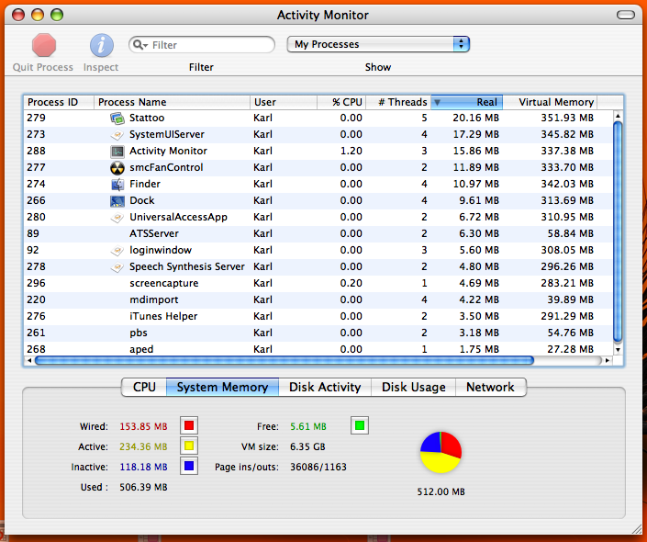Click the Inspect info icon
647x542 pixels.
pyautogui.click(x=102, y=45)
